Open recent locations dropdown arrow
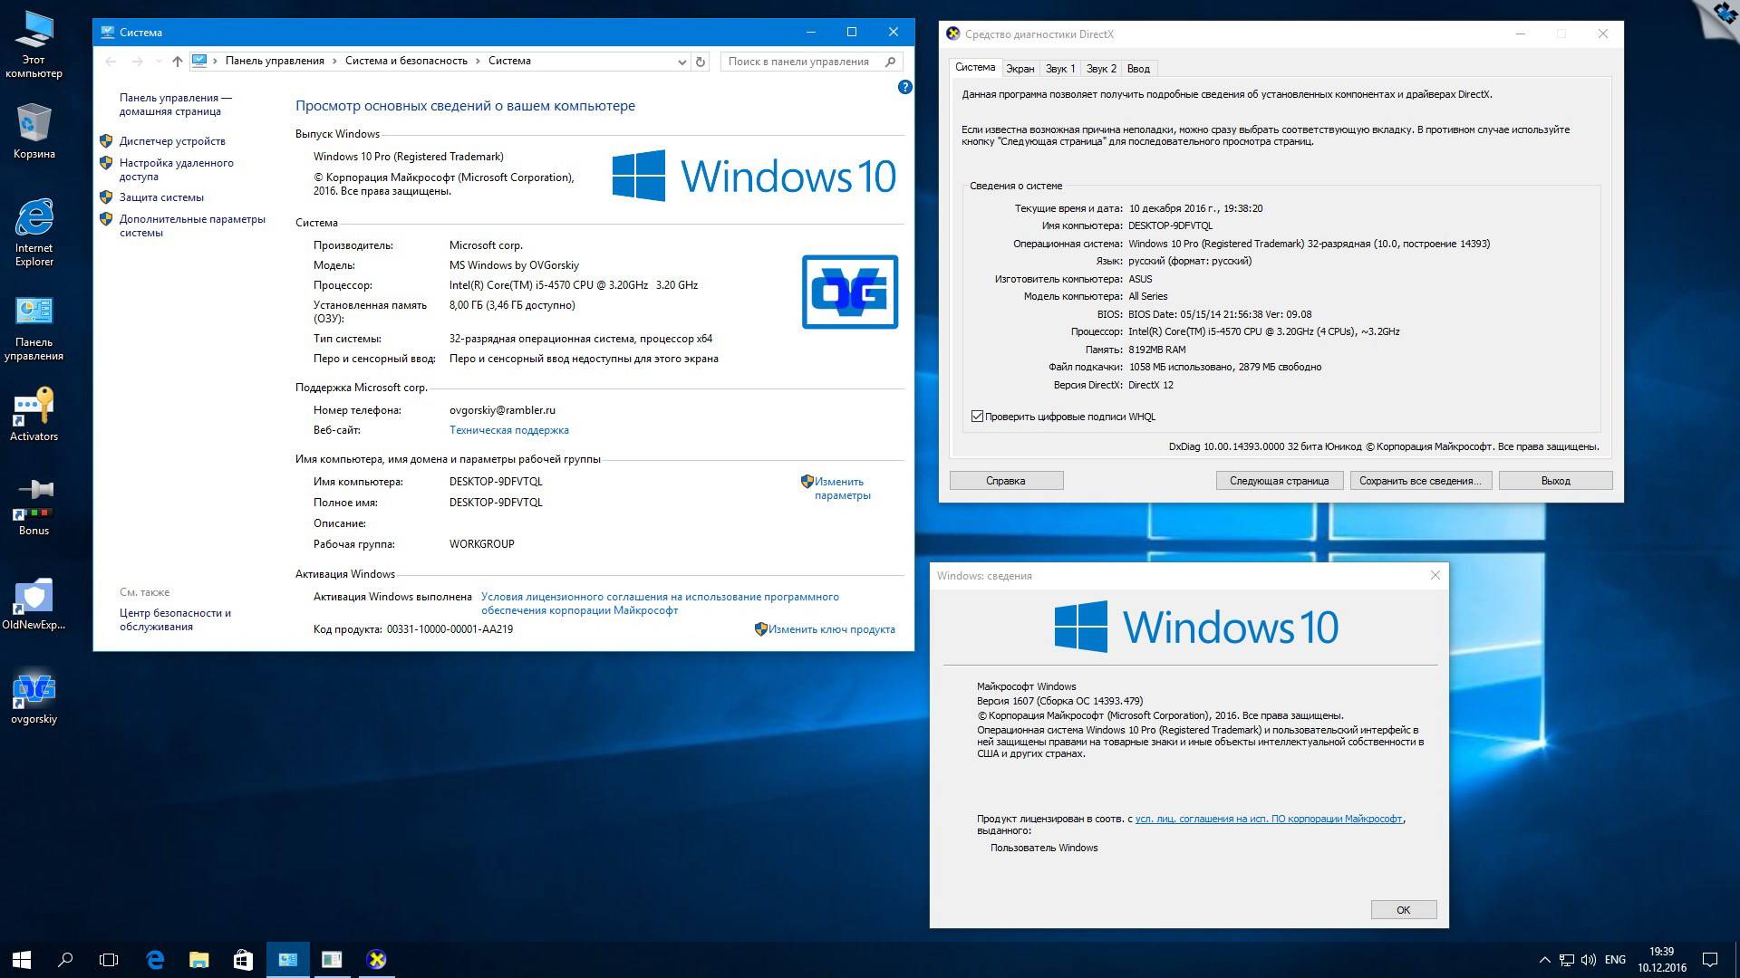Screen dimensions: 1740x978 tap(159, 62)
